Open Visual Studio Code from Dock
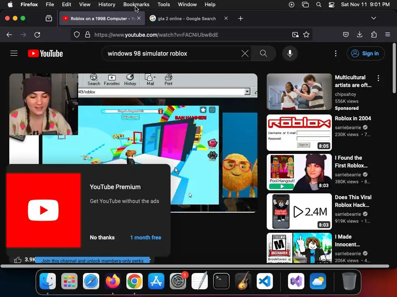The height and width of the screenshot is (297, 397). pos(265,281)
